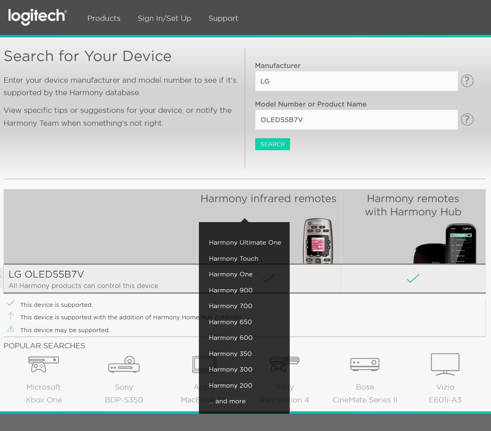Image resolution: width=491 pixels, height=431 pixels.
Task: Click the Vizio E601i-A3 TV icon
Action: [x=445, y=364]
